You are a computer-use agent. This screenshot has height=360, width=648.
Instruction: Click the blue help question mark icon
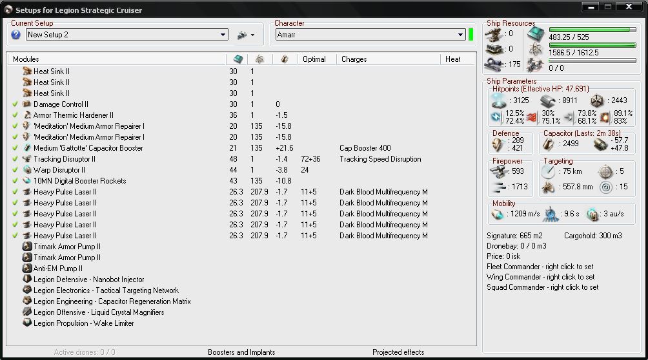(15, 35)
